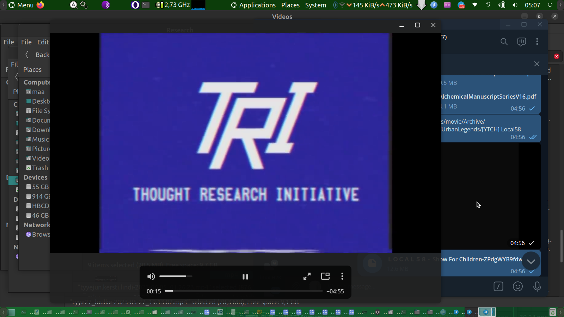Viewport: 564px width, 317px height.
Task: Open the 914 GB device volume
Action: coord(38,197)
